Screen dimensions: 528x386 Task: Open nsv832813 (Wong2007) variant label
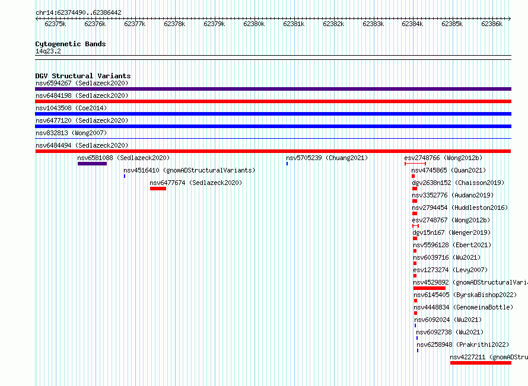71,133
